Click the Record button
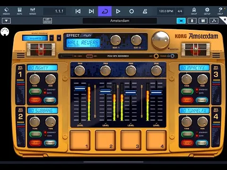This screenshot has height=170, width=227. (x=131, y=11)
